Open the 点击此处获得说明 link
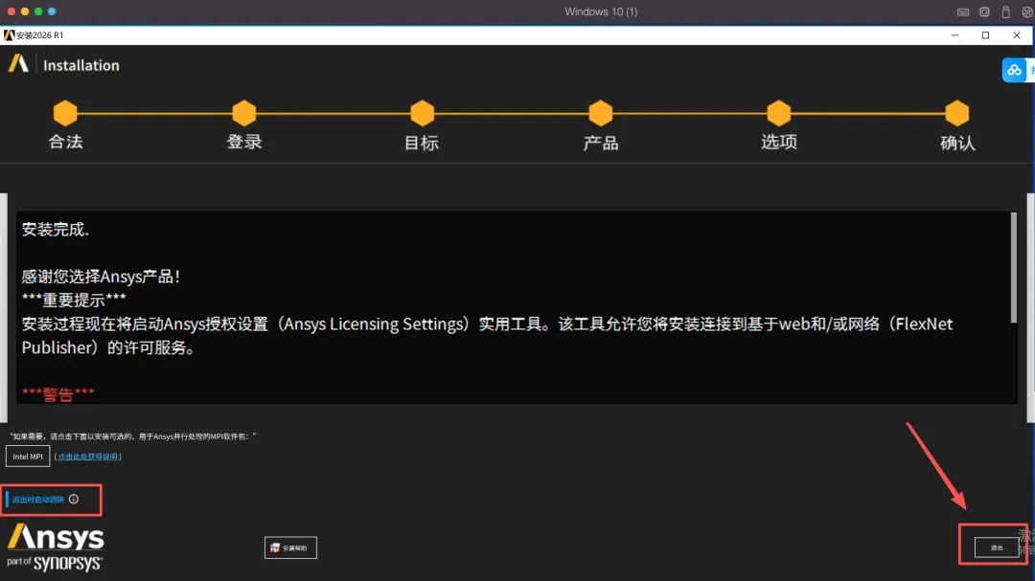This screenshot has width=1035, height=581. click(88, 457)
